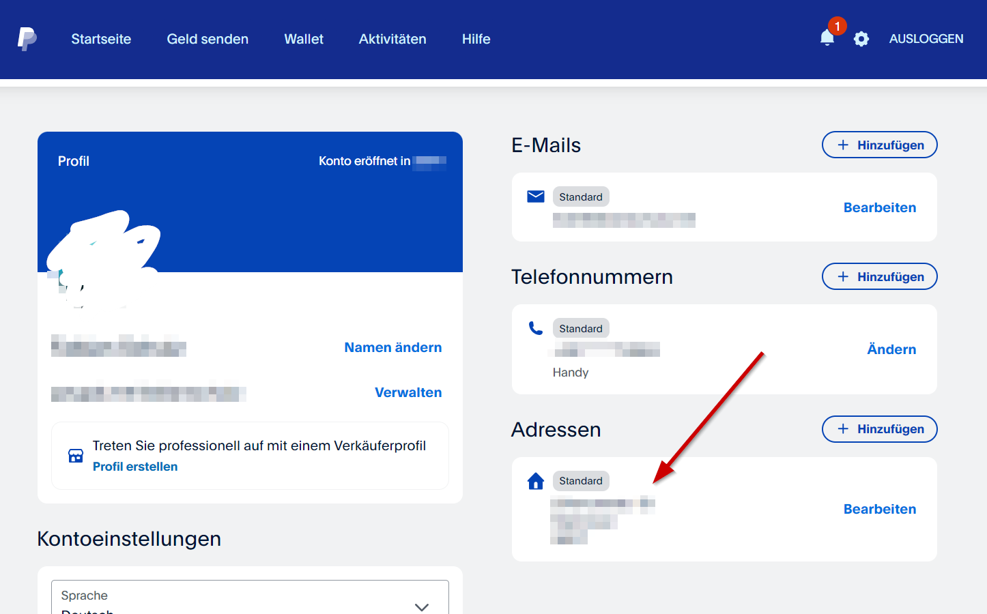Viewport: 987px width, 614px height.
Task: Click the Telefonnummern section heading
Action: (592, 277)
